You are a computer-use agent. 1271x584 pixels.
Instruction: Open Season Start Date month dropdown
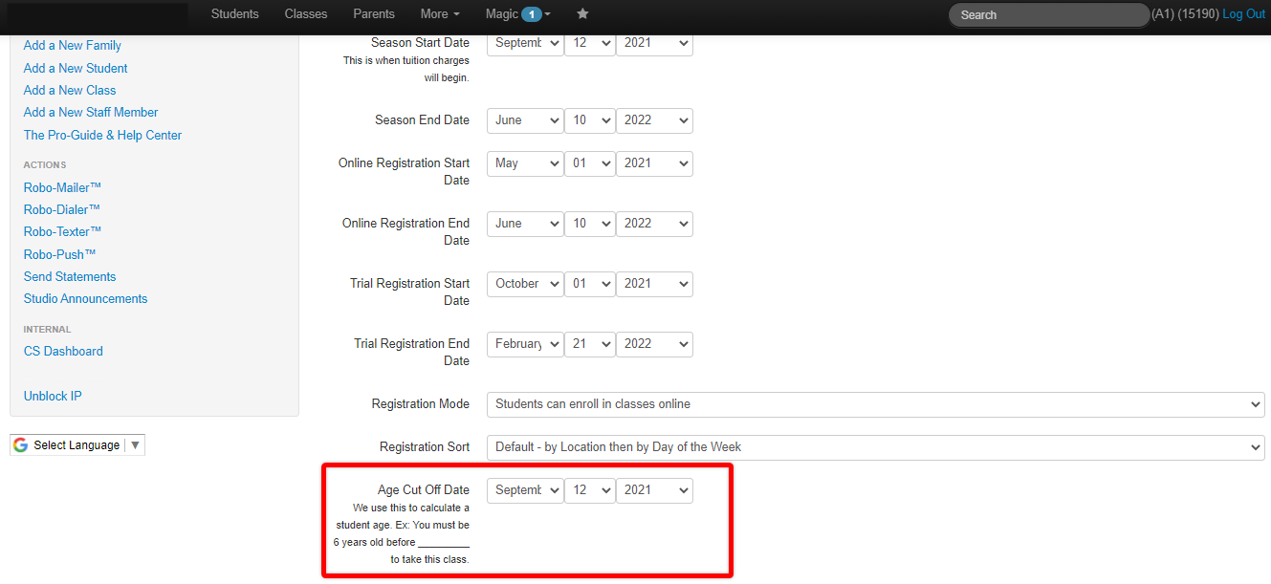coord(525,43)
